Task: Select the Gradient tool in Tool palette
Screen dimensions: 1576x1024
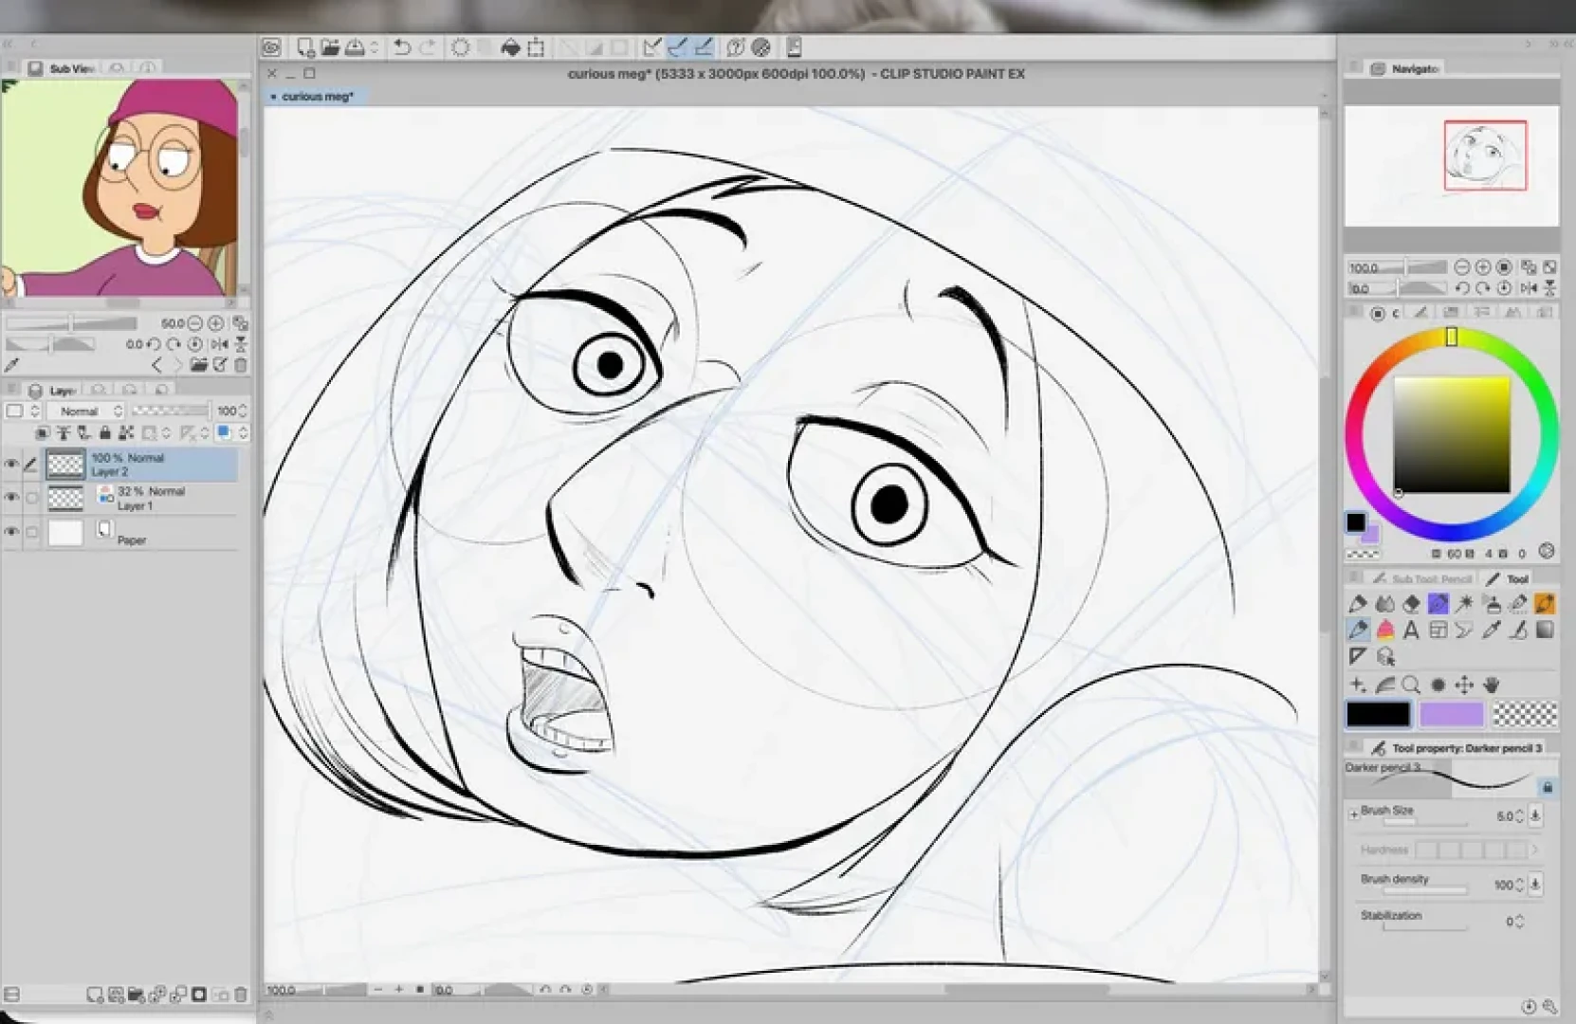Action: pyautogui.click(x=1545, y=630)
